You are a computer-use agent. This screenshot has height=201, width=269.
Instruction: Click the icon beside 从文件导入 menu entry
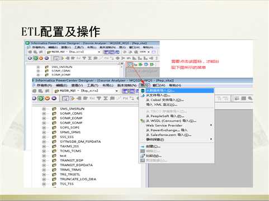tap(143, 95)
